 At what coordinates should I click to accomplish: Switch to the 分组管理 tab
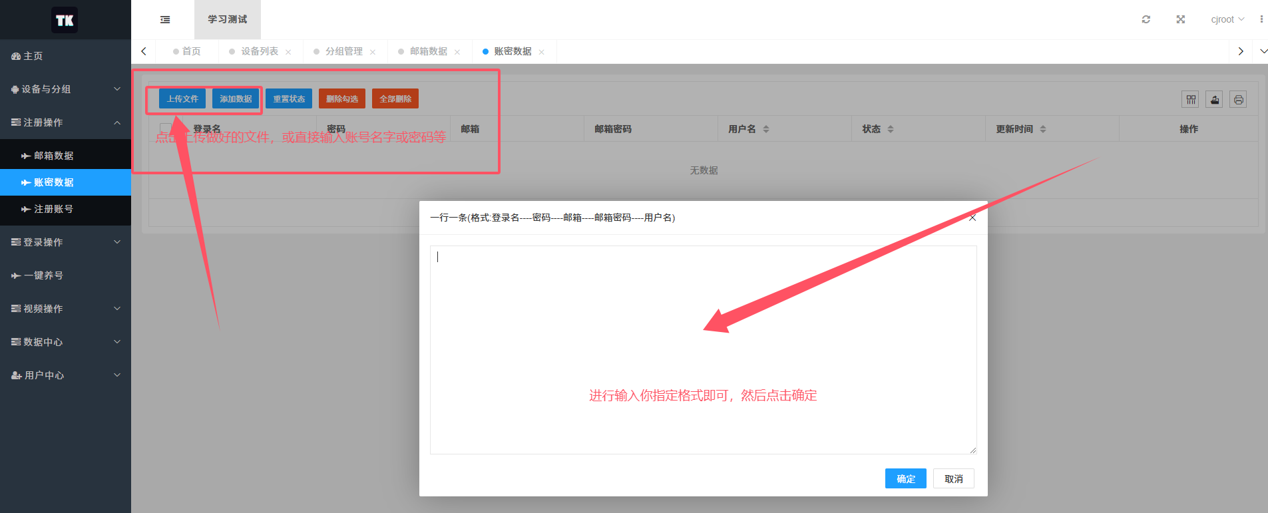point(344,51)
